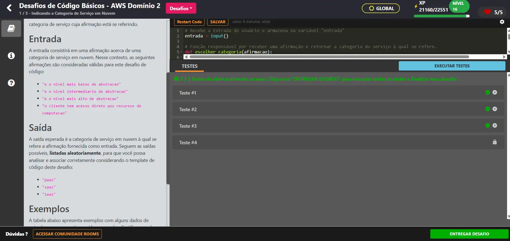Open the Desafios dropdown menu

click(x=181, y=8)
